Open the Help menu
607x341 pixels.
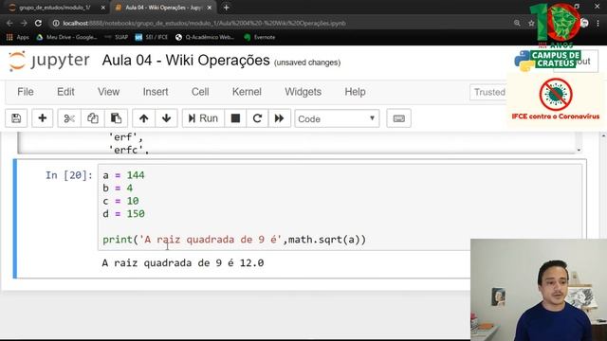pyautogui.click(x=355, y=92)
